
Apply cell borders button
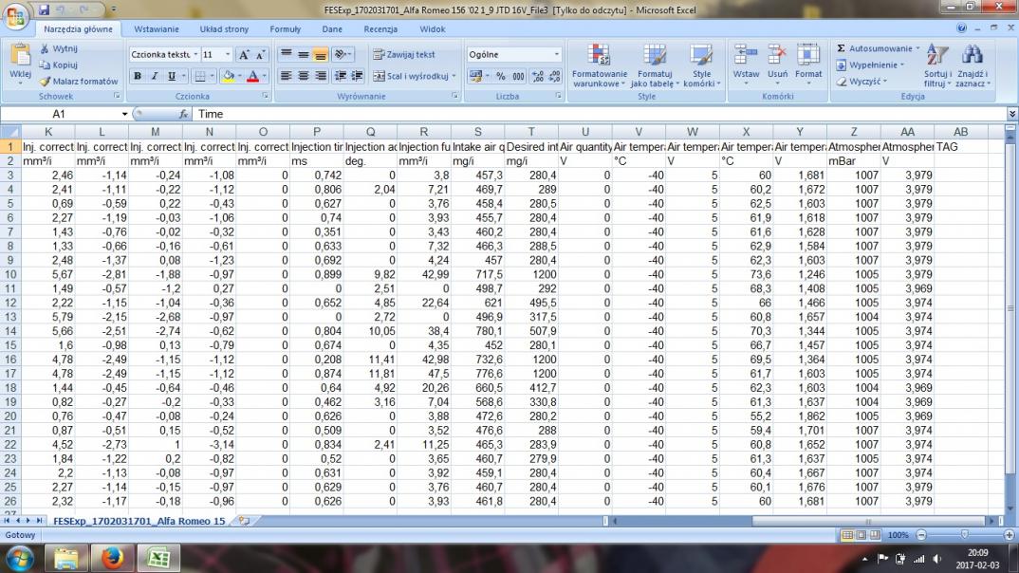coord(200,76)
